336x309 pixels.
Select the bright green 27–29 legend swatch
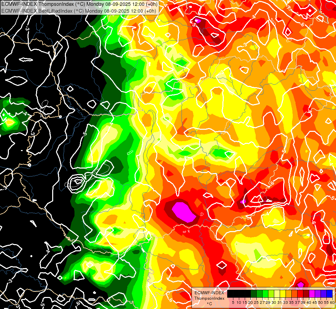tap(266, 294)
